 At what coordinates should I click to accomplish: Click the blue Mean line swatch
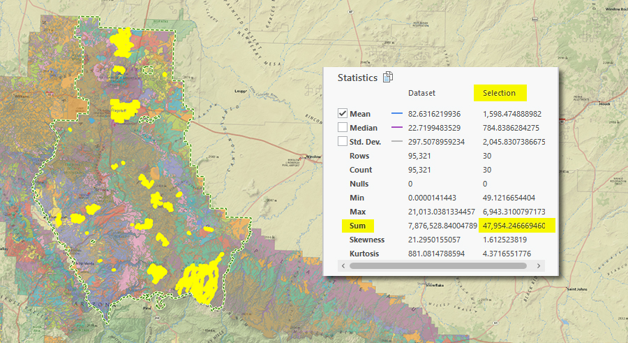pyautogui.click(x=396, y=114)
